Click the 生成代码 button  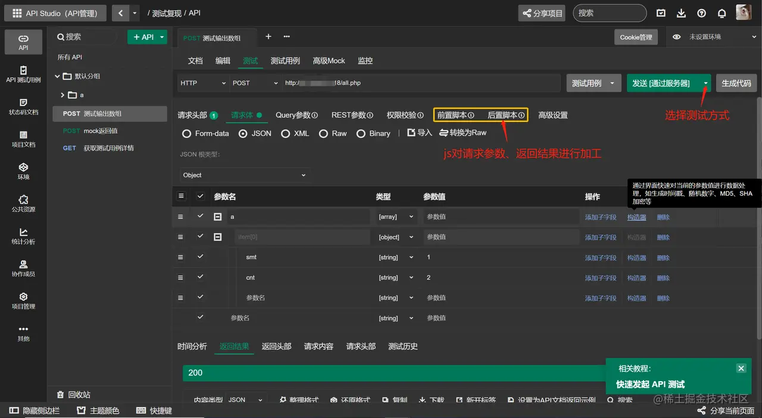[x=736, y=83]
